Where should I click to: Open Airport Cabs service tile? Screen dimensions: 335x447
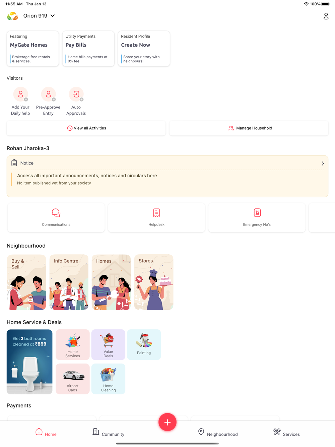[73, 379]
